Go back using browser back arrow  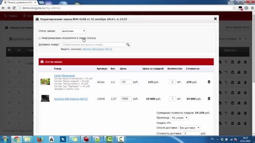click(x=3, y=8)
